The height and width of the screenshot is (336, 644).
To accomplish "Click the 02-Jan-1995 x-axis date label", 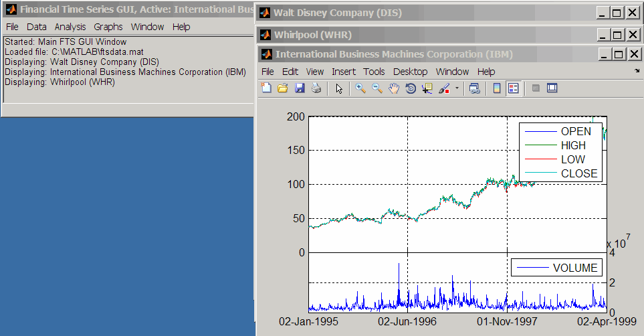I will (x=308, y=321).
